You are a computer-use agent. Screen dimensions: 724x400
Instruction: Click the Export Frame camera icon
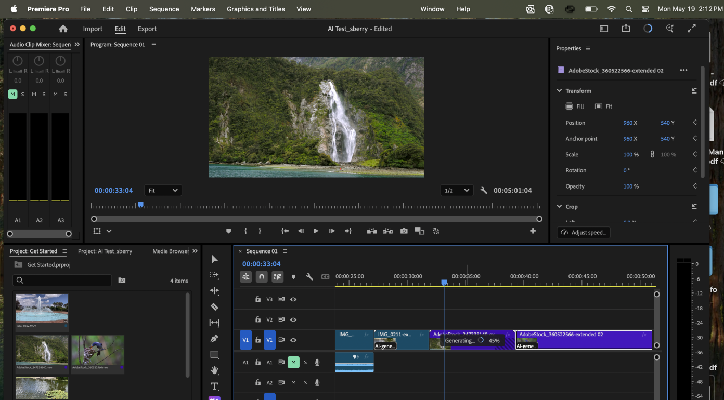point(404,231)
